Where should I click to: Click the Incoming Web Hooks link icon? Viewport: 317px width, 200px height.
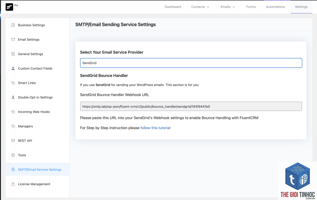[x=13, y=112]
